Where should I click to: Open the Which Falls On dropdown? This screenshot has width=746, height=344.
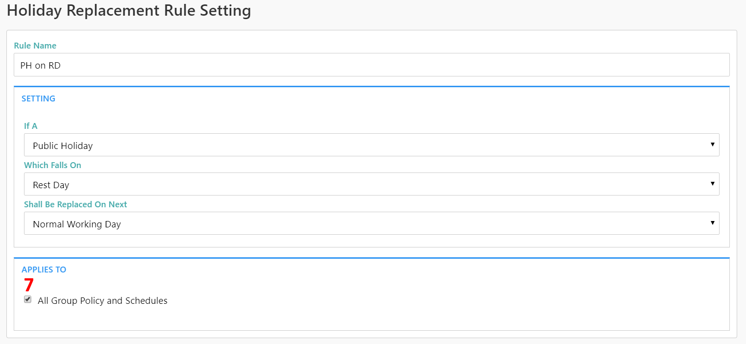[371, 184]
